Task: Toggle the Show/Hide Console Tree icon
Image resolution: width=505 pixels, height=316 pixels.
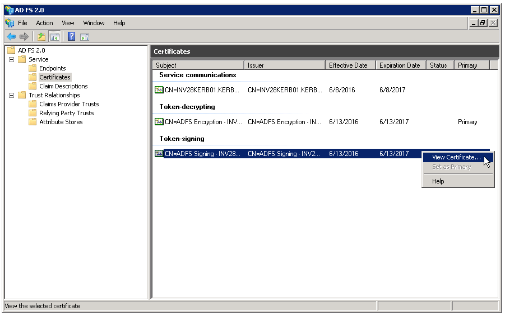Action: (x=55, y=37)
